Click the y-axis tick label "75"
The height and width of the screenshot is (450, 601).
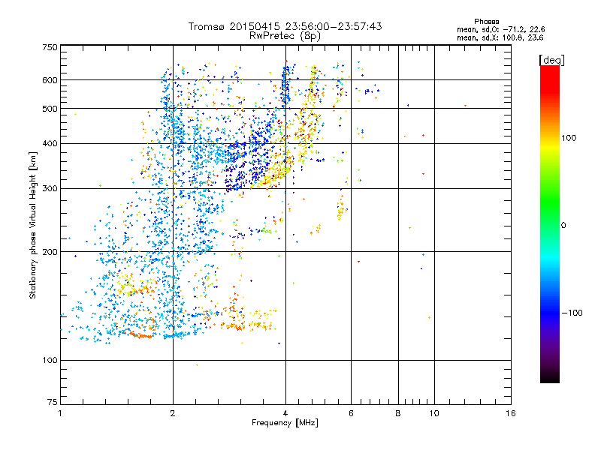coord(53,402)
